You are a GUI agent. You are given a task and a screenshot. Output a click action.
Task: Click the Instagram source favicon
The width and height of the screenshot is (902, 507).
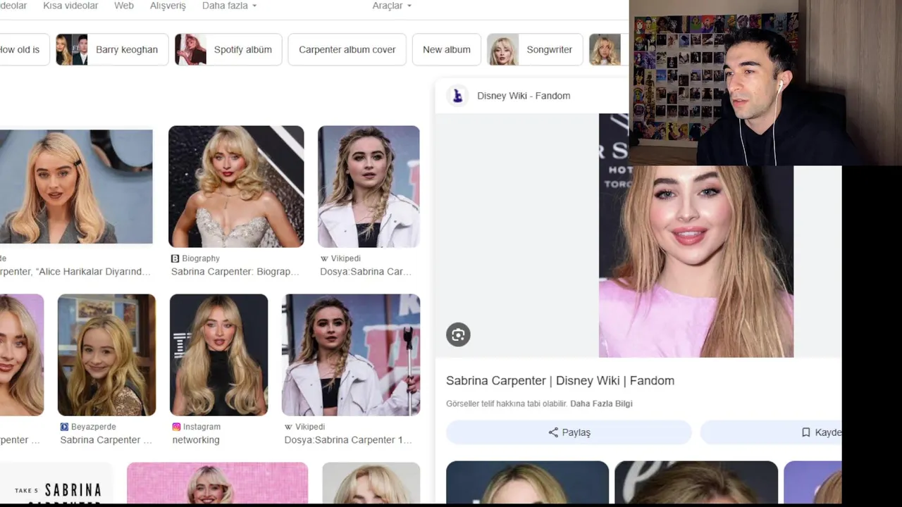(x=176, y=427)
